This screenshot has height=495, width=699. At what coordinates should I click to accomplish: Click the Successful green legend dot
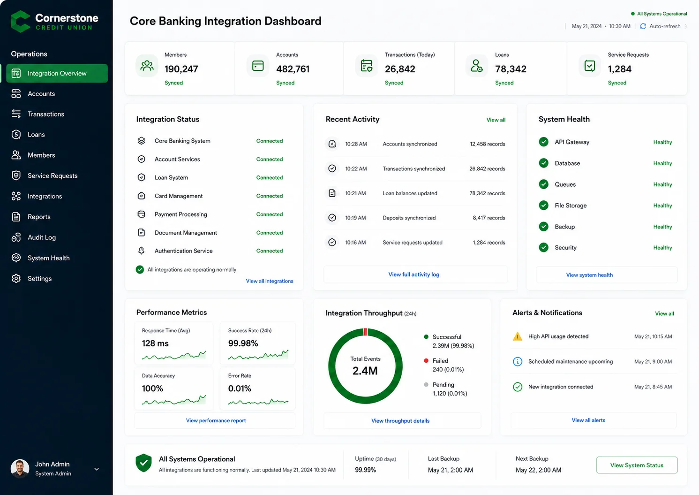coord(426,337)
